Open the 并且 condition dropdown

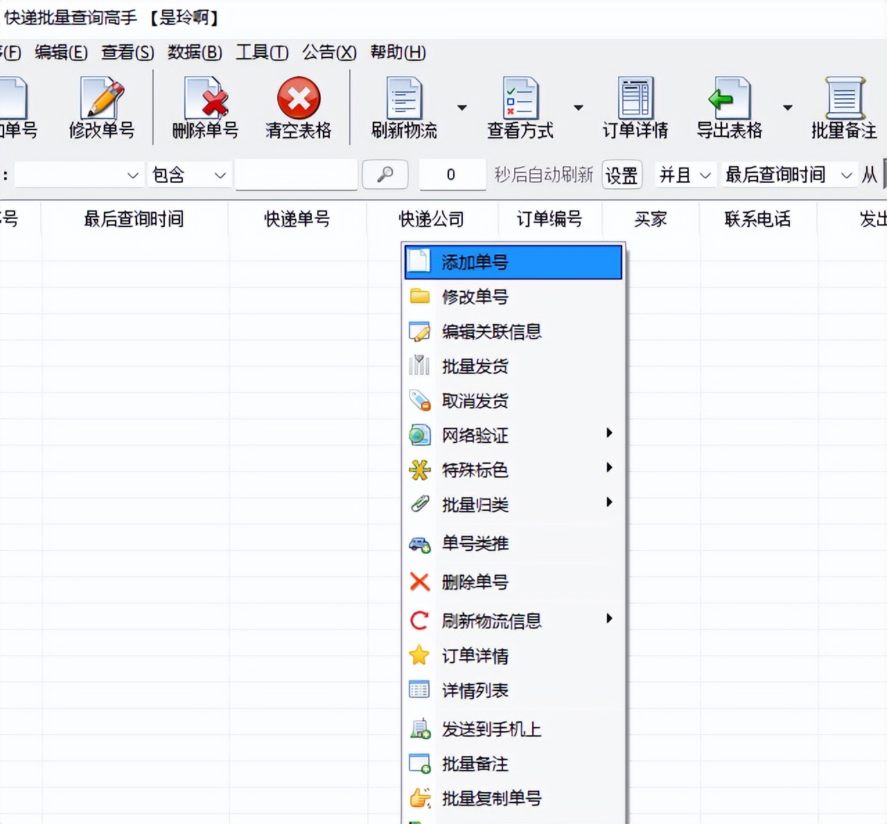point(685,174)
